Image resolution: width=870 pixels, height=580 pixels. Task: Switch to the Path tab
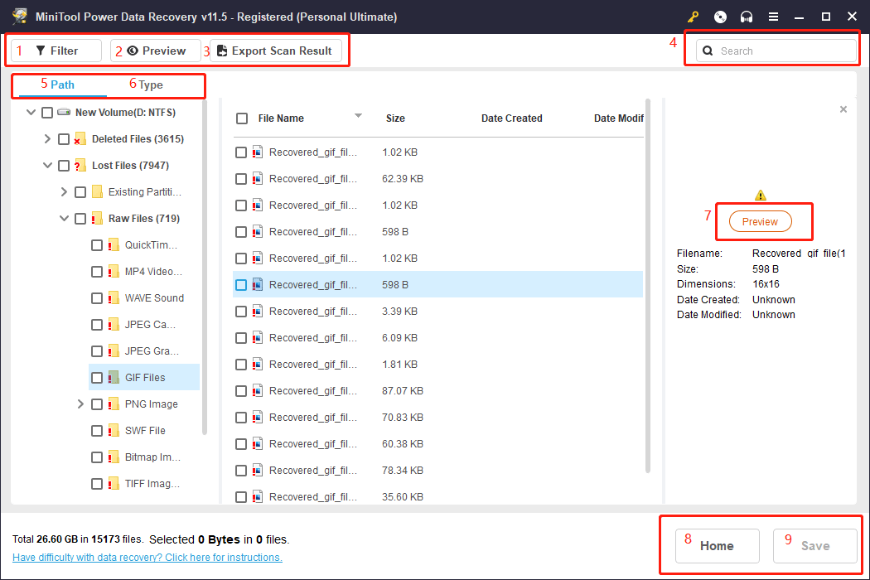click(x=62, y=85)
